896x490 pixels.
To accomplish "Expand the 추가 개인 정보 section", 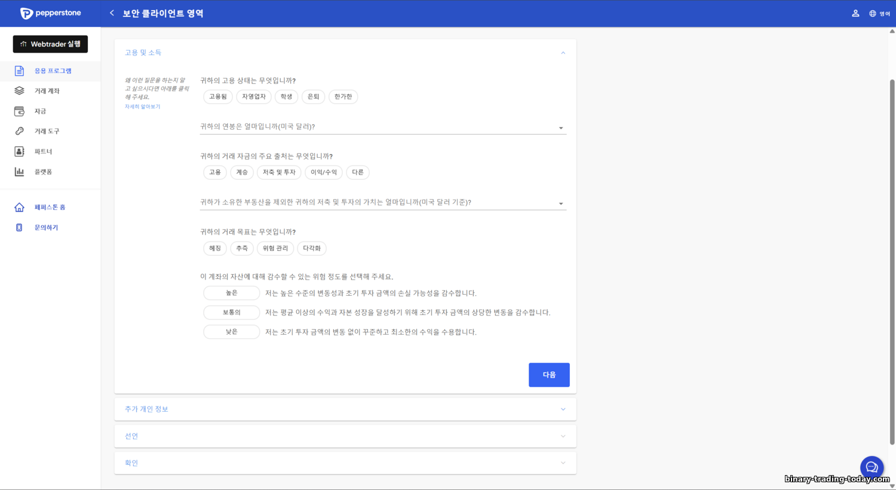I will tap(345, 409).
